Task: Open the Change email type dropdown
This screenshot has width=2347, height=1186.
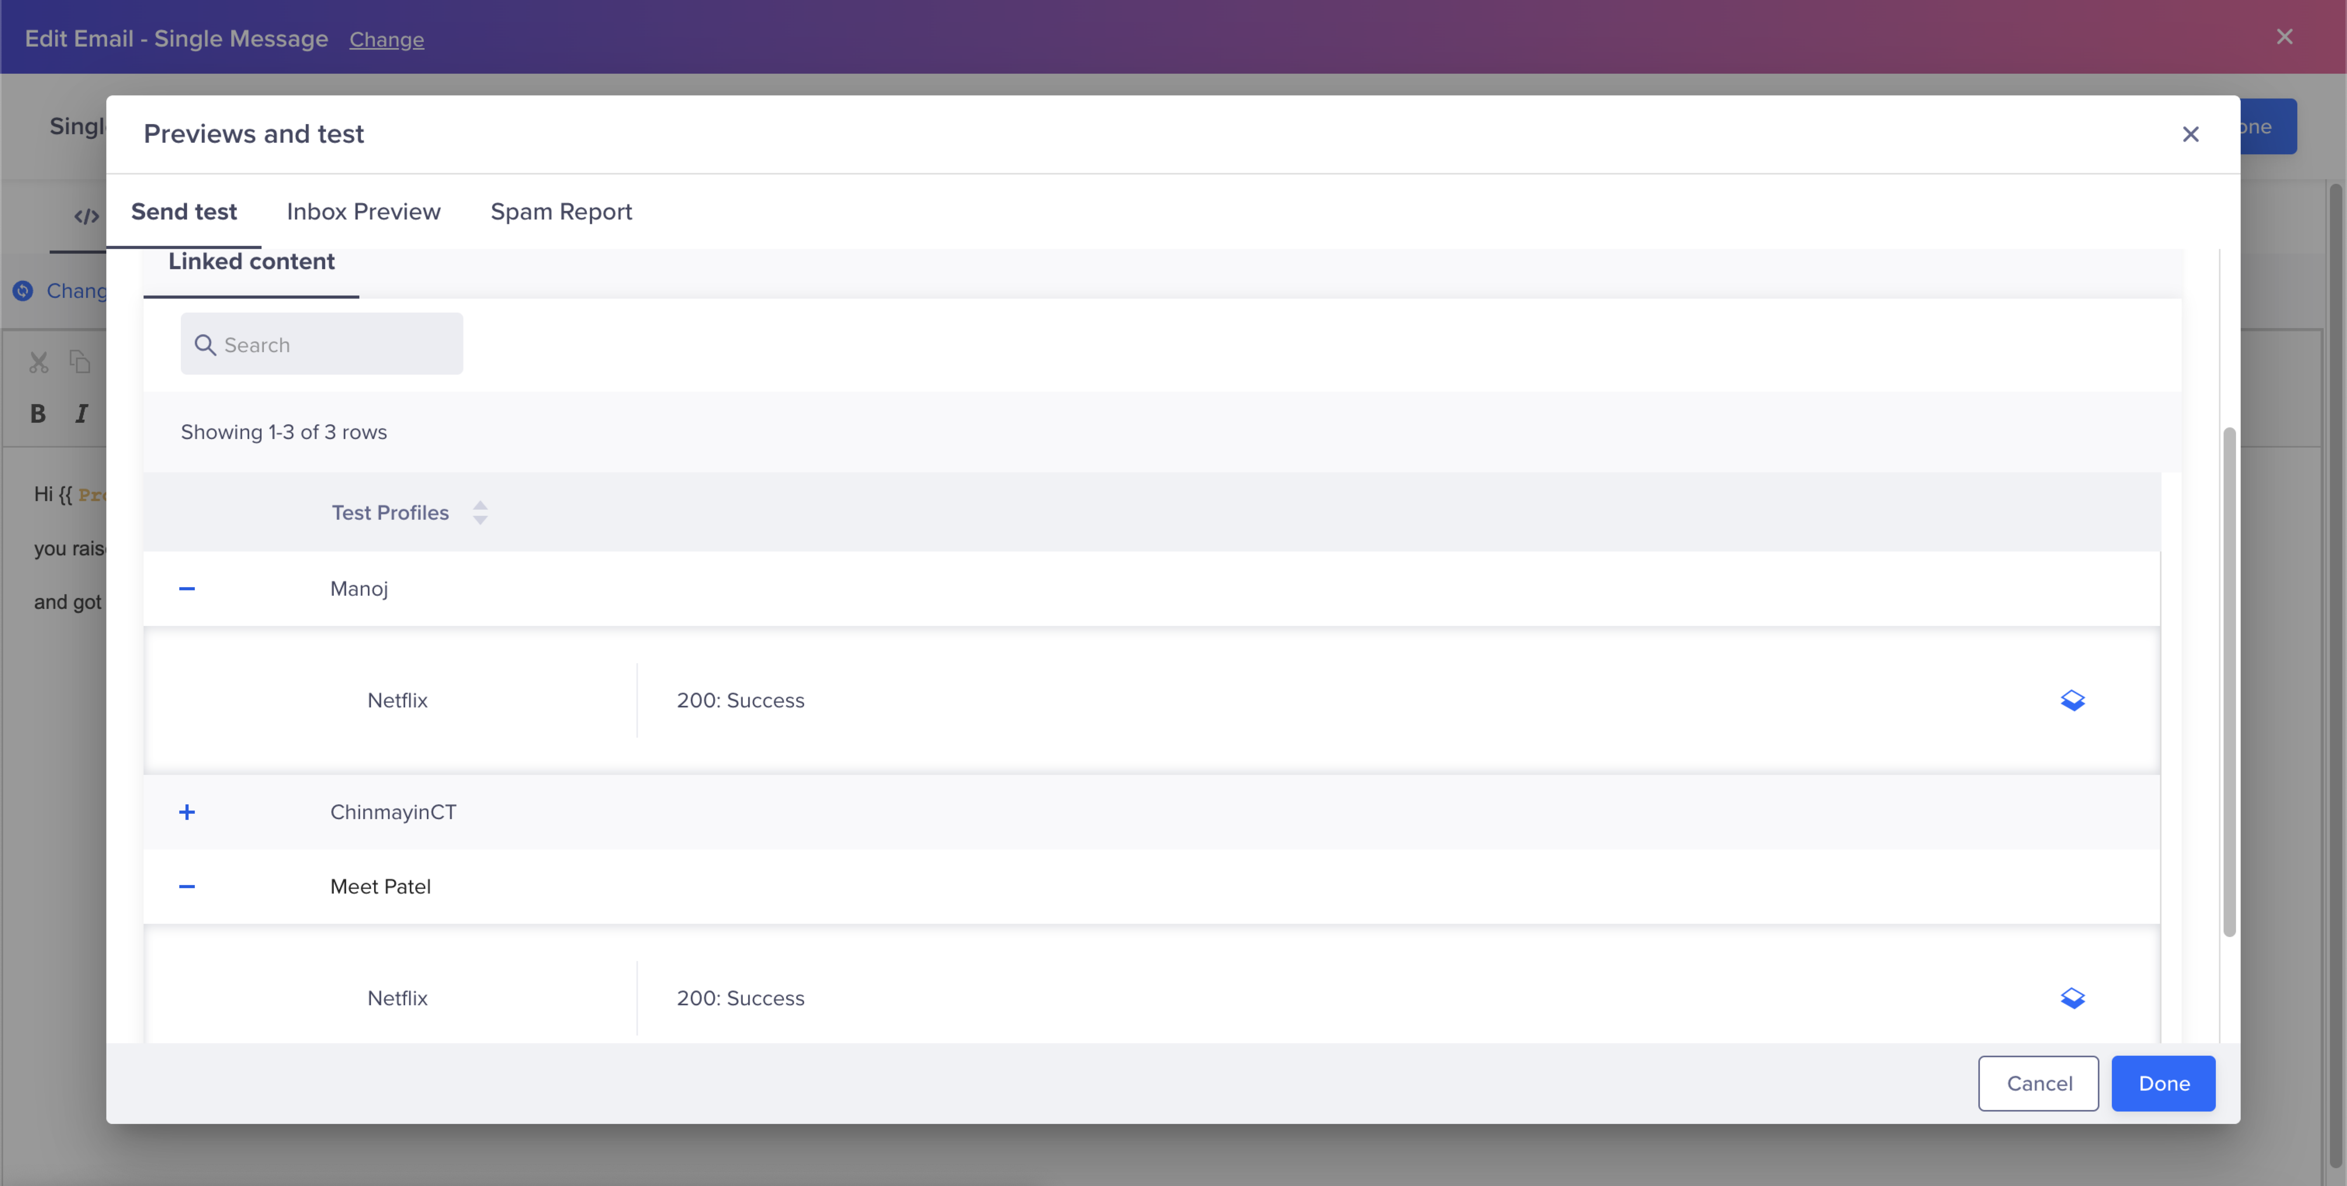Action: tap(386, 38)
